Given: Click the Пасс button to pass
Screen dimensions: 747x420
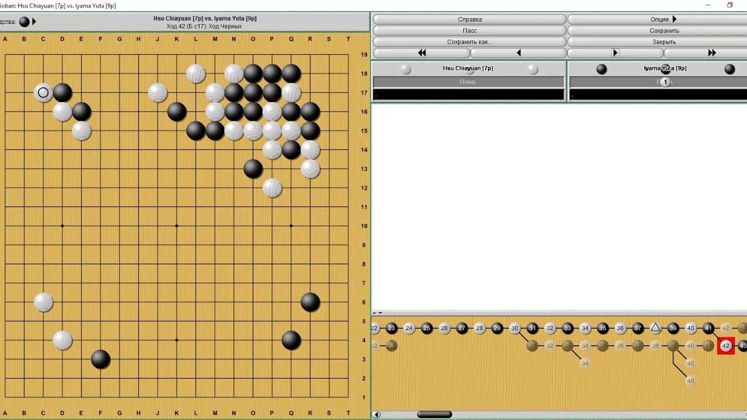Looking at the screenshot, I should click(x=470, y=30).
